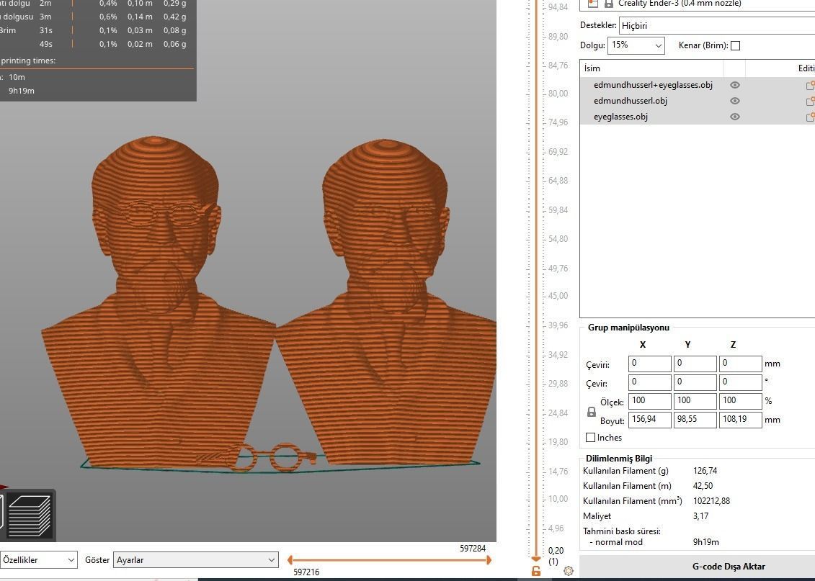Click the lock icon beside Creality Ender-3 preset

(608, 4)
